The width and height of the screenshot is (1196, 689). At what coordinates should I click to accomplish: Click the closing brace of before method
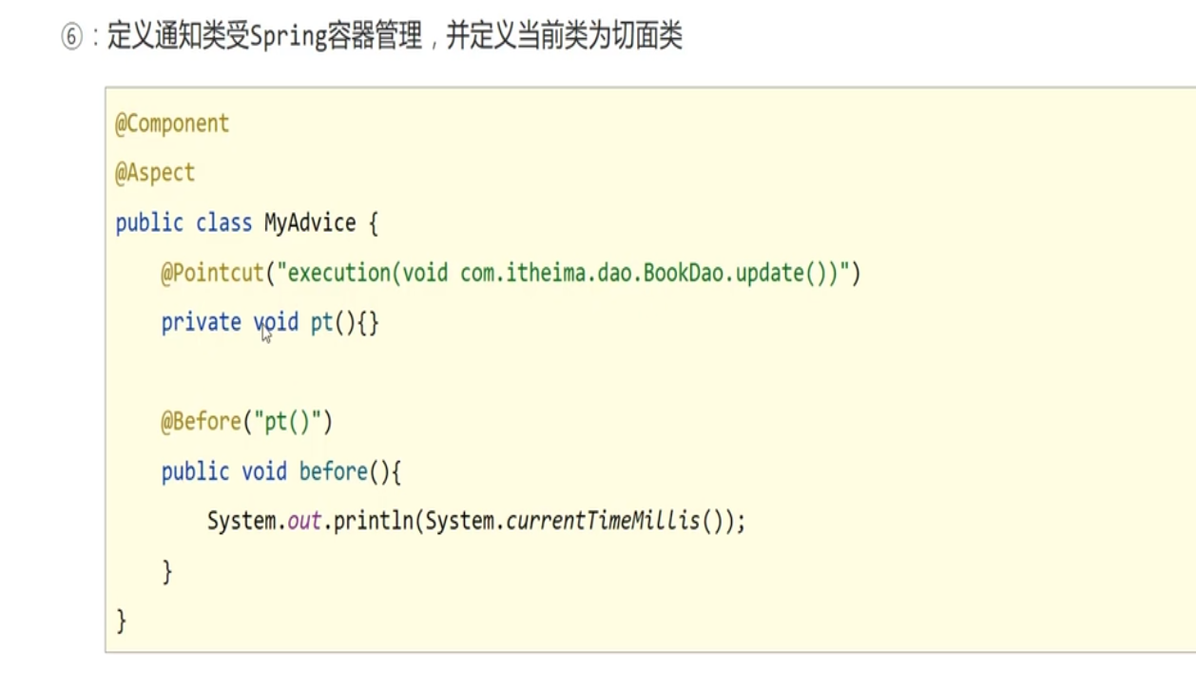(x=167, y=571)
